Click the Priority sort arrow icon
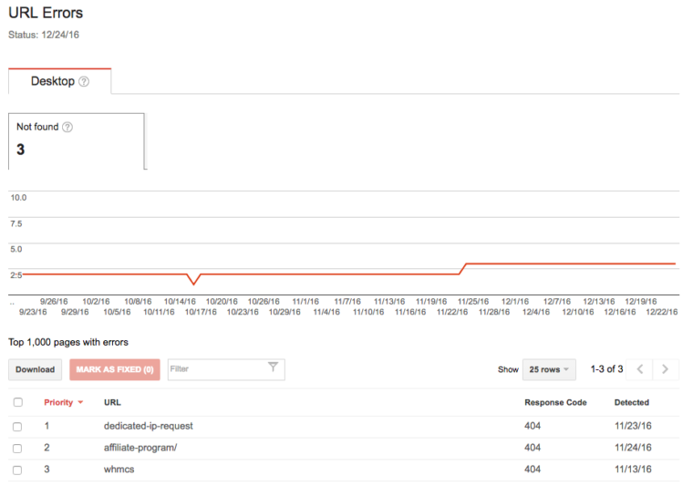693x486 pixels. click(x=80, y=402)
